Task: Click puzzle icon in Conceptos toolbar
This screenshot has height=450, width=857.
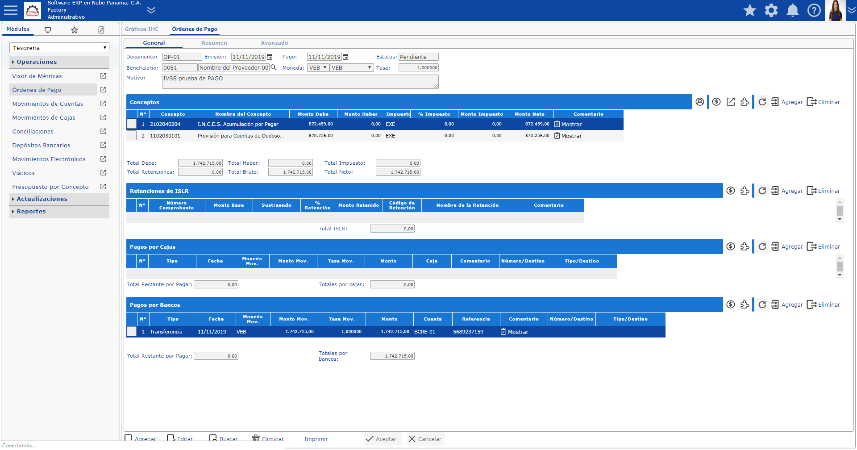Action: click(x=745, y=102)
